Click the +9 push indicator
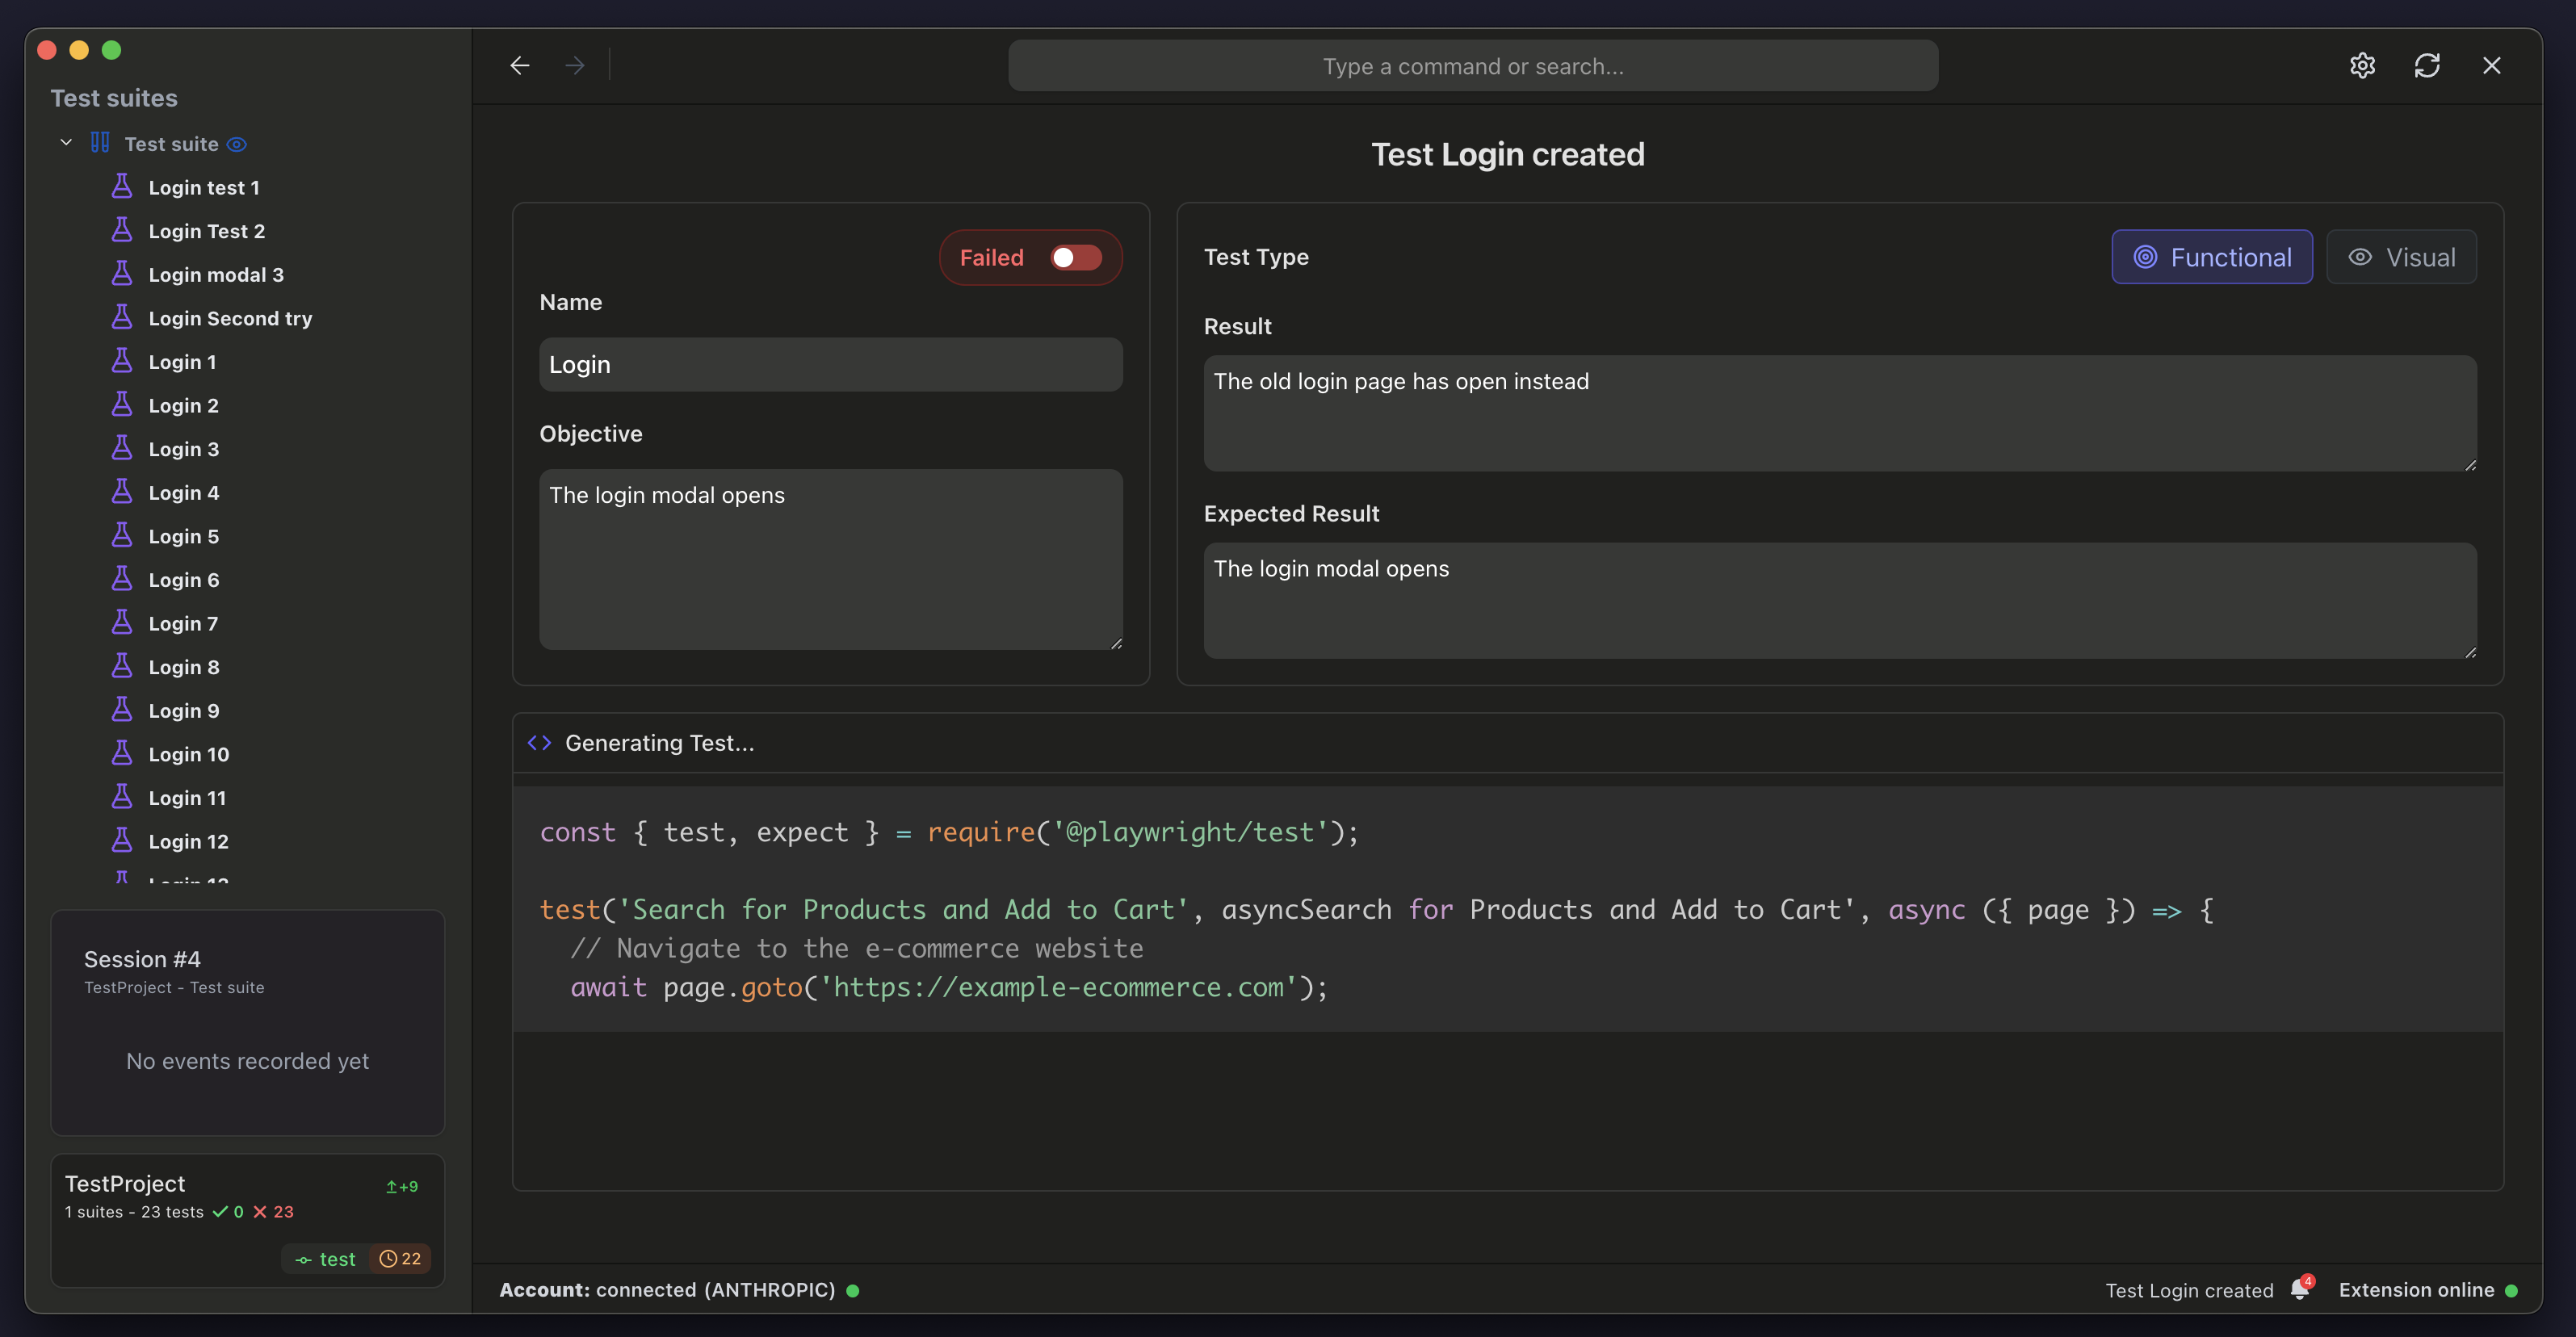 tap(402, 1186)
